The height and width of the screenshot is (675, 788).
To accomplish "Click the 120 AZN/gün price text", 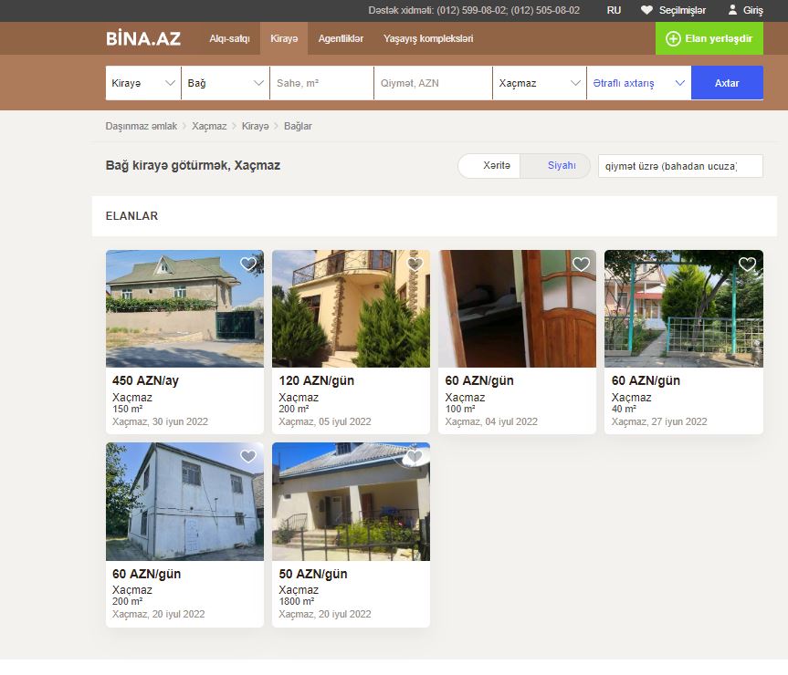I will click(317, 381).
